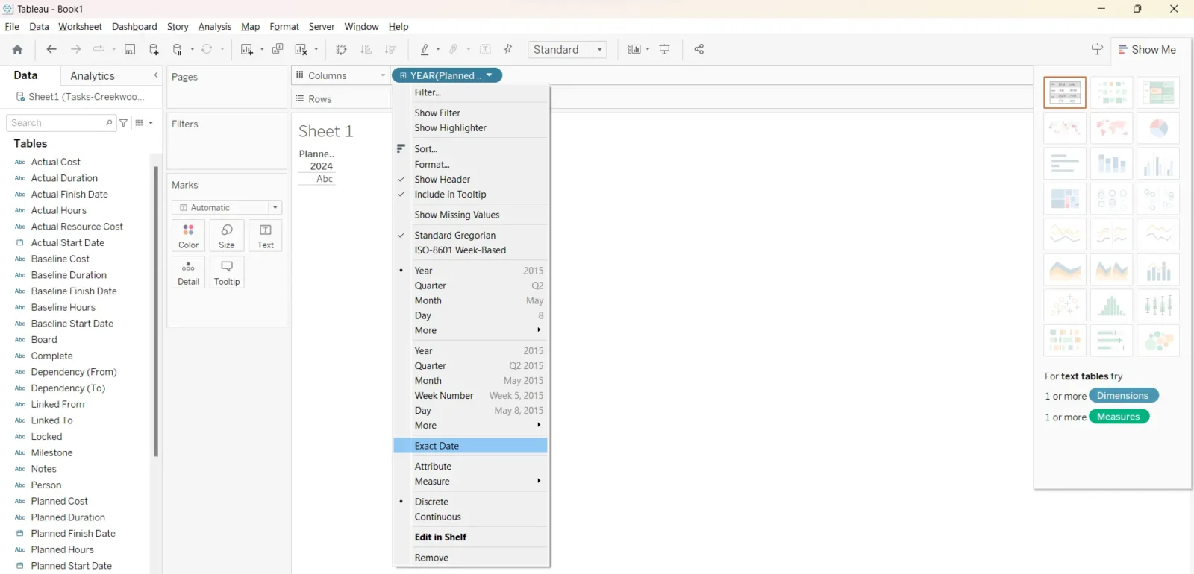Start presentation mode icon
Viewport: 1194px width, 574px height.
coord(665,50)
